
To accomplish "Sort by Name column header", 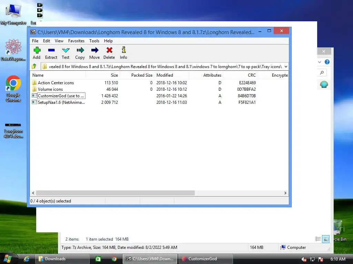I will coord(58,75).
